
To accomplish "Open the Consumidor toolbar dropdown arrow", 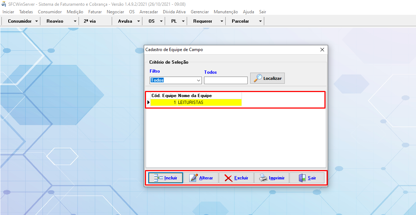I will (x=37, y=21).
